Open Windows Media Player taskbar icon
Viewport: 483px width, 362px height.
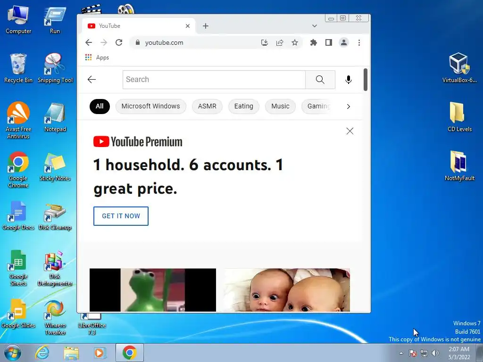coord(100,353)
